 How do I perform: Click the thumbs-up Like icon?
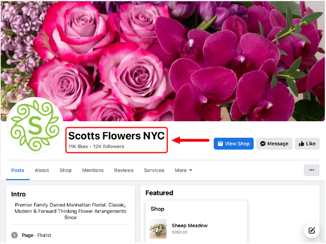(301, 143)
